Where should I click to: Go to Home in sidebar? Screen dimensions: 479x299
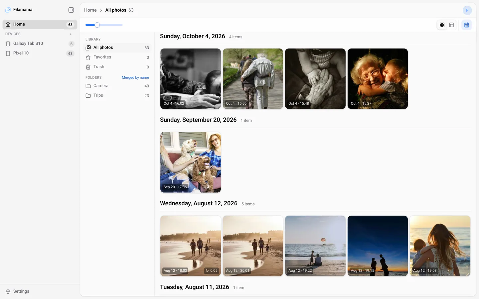tap(40, 24)
